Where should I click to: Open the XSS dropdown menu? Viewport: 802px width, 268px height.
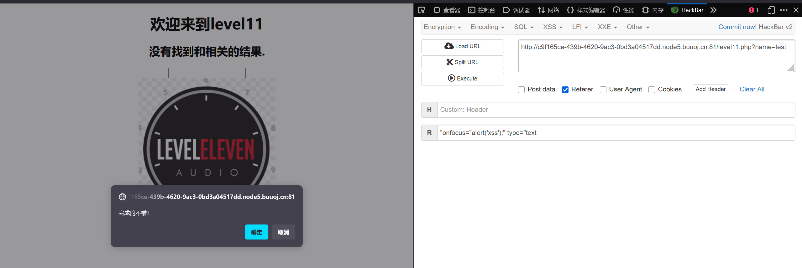point(553,27)
